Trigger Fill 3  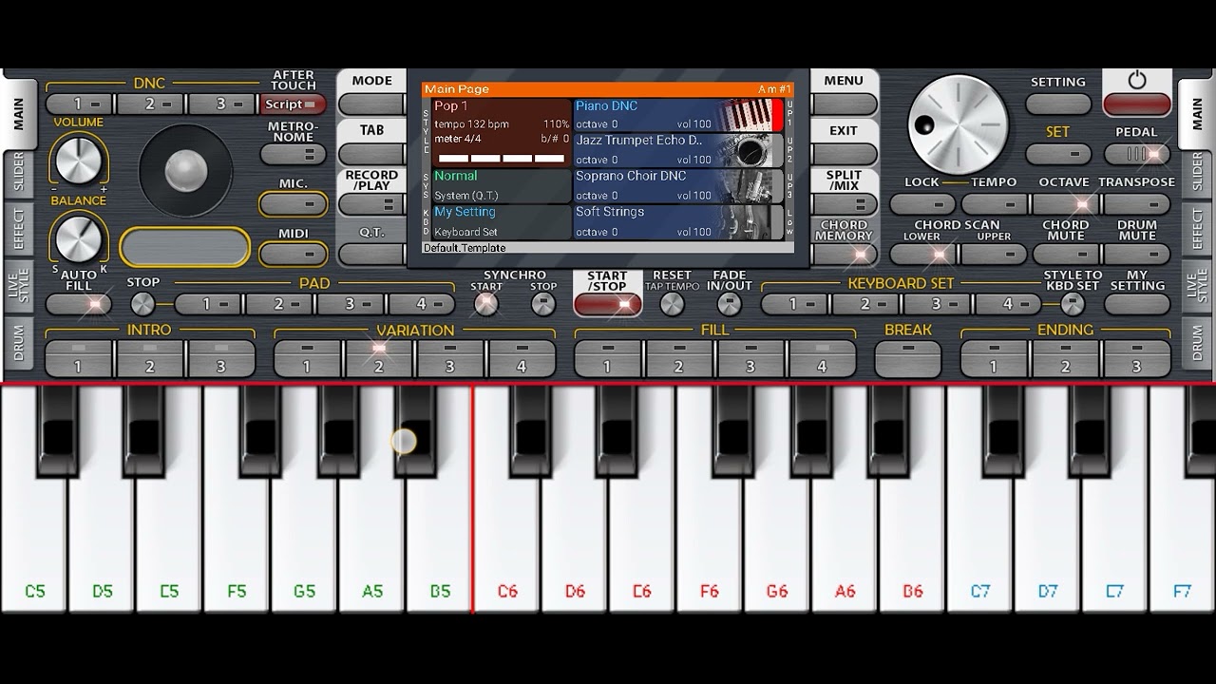tap(750, 358)
